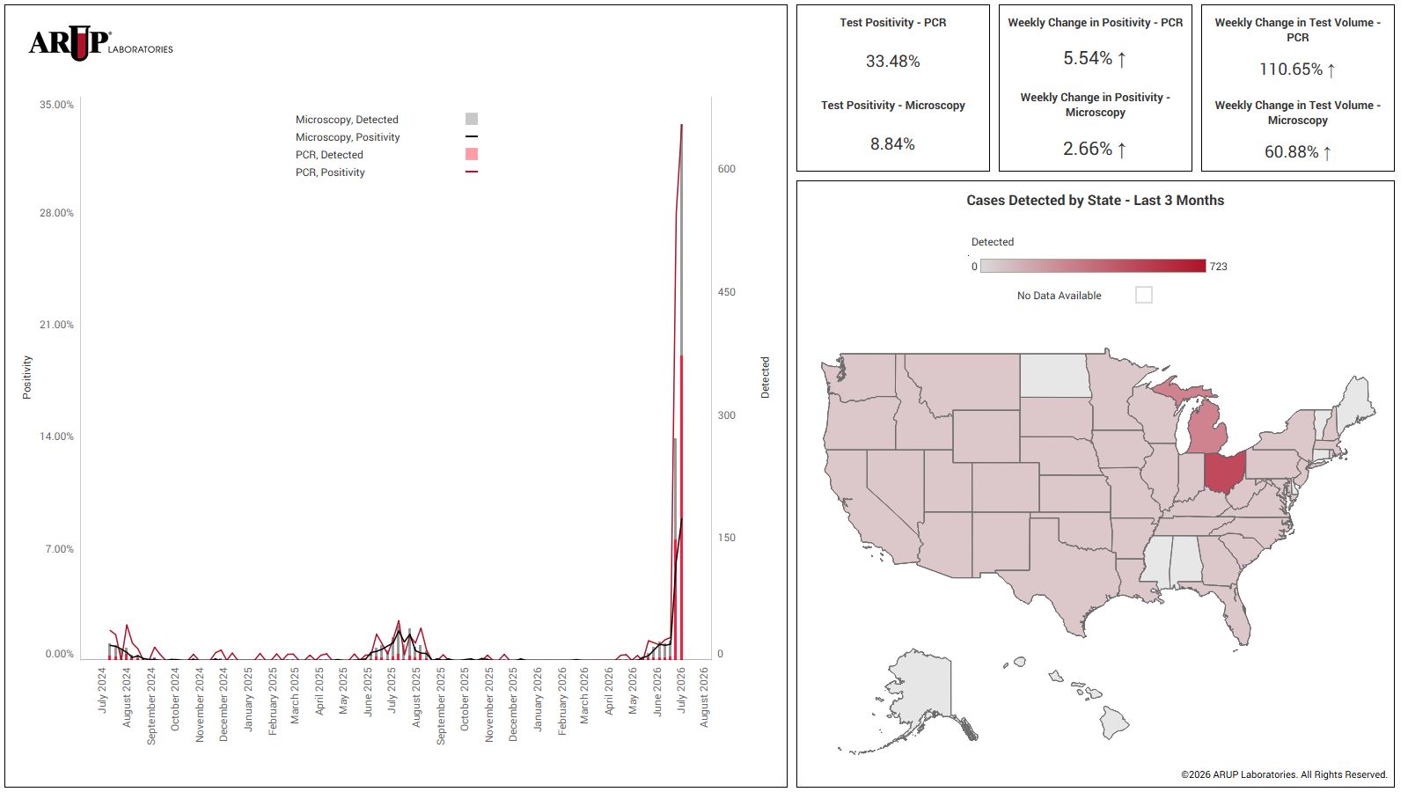Click the tall July 2026 detected bar

tap(681, 392)
